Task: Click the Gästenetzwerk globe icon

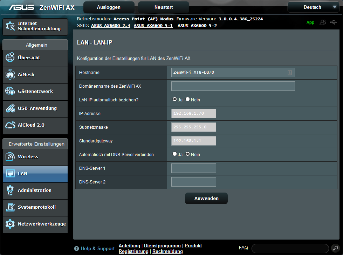Action: coord(10,91)
